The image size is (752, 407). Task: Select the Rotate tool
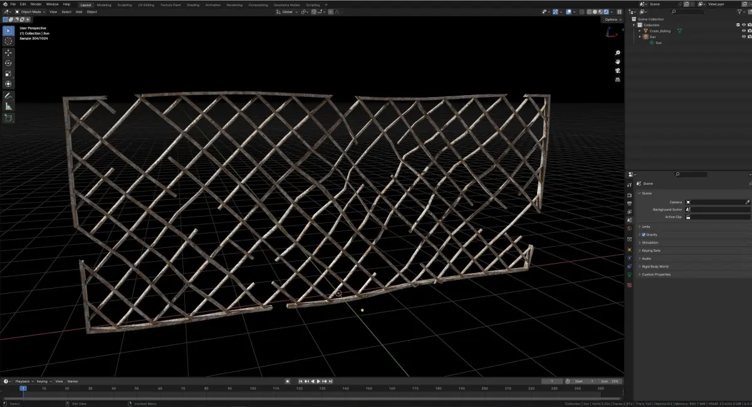tap(9, 63)
